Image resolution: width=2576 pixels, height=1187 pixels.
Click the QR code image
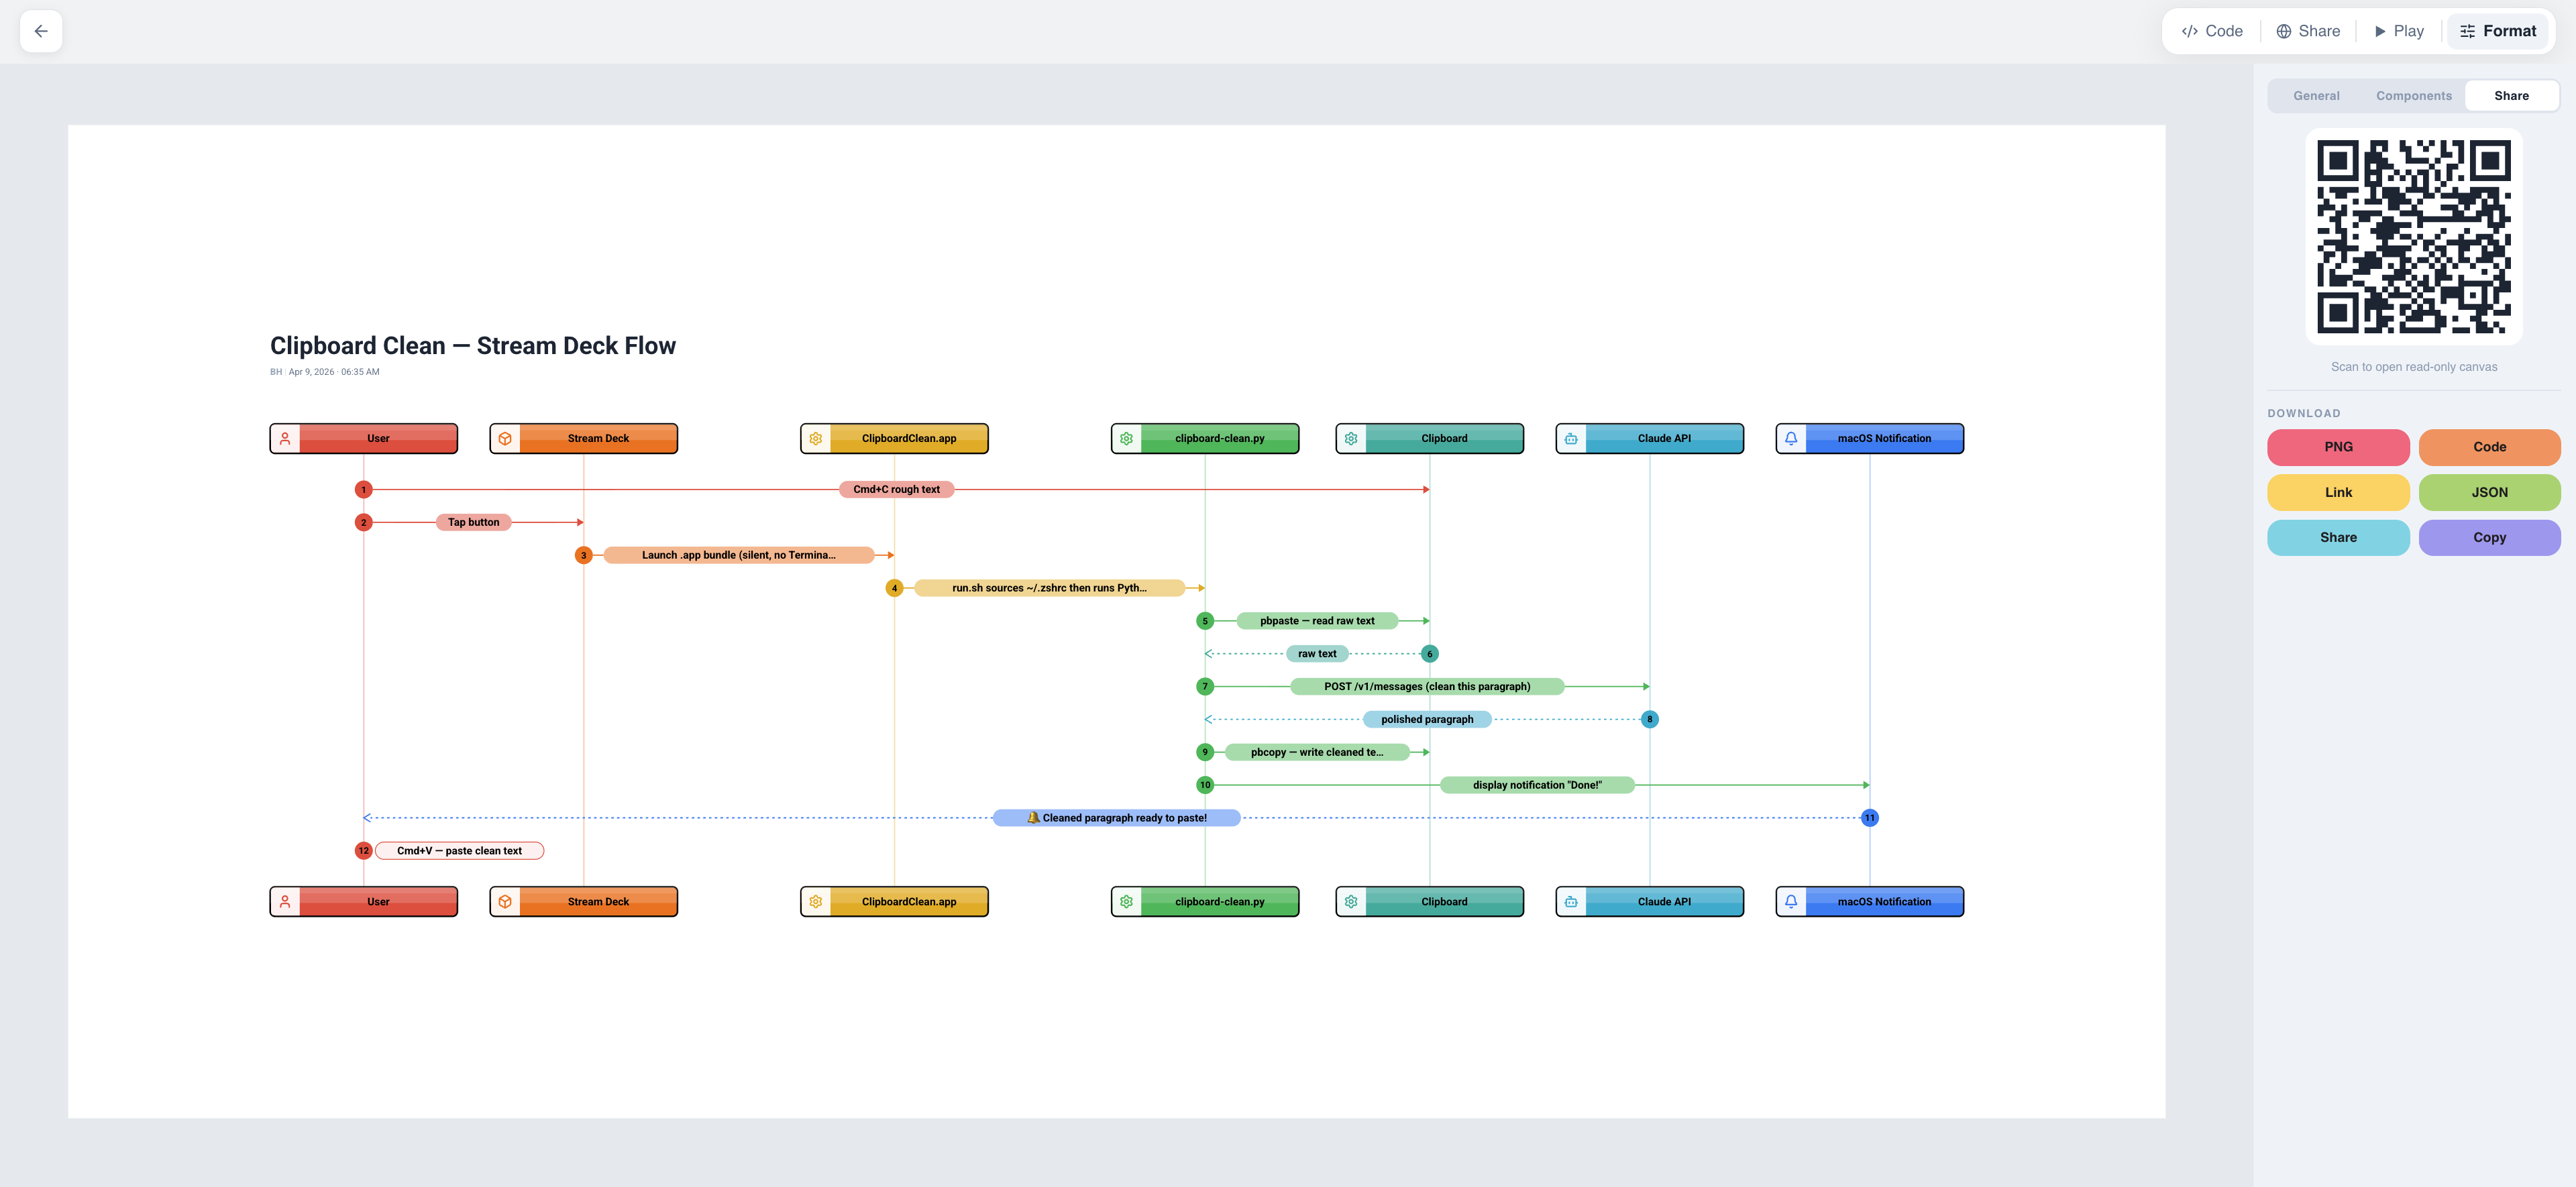pos(2413,237)
